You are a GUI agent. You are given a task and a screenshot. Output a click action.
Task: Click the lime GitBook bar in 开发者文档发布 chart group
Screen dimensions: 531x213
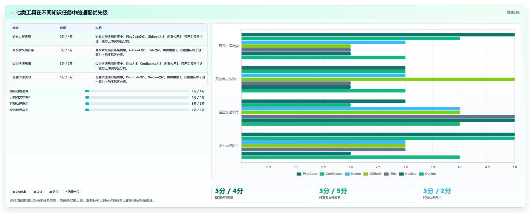point(378,79)
